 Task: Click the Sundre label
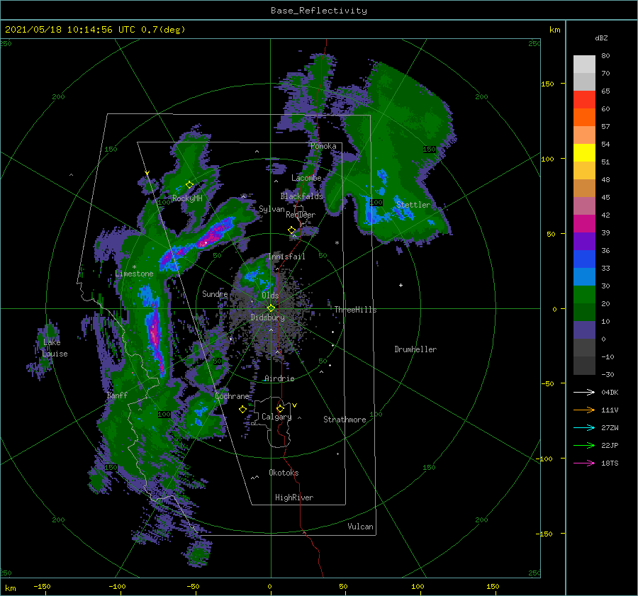point(215,293)
